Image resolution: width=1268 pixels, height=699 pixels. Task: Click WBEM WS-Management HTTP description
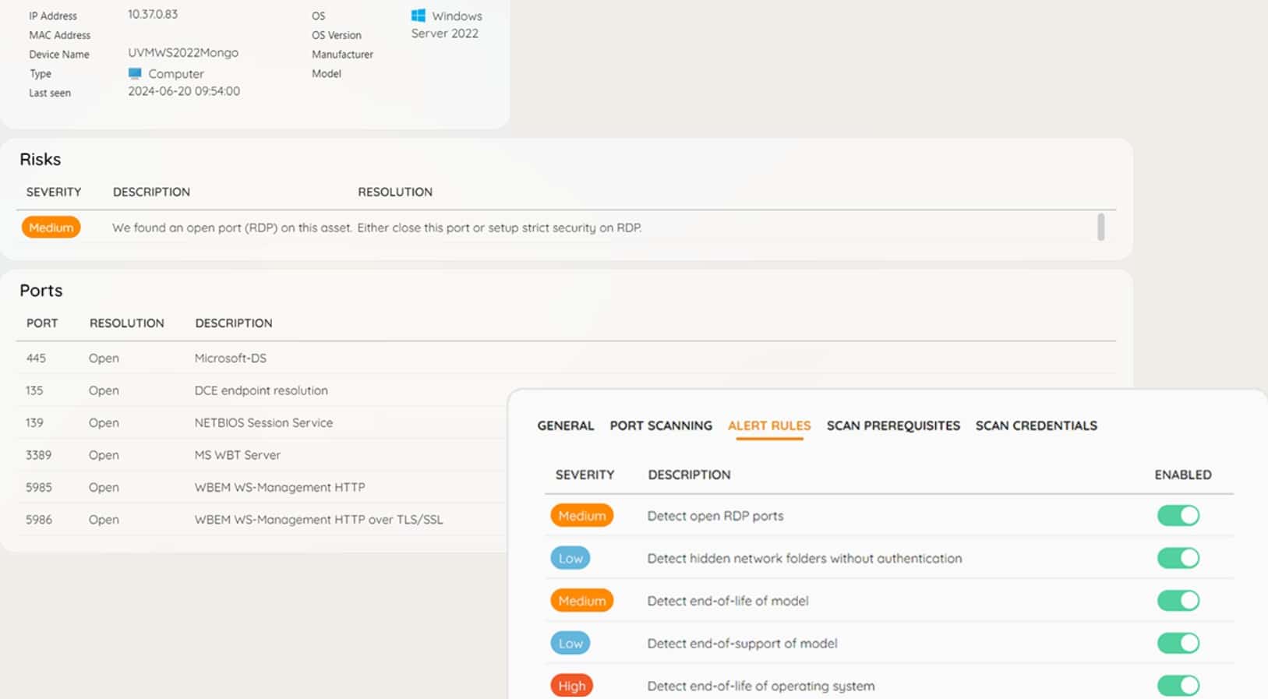[280, 487]
